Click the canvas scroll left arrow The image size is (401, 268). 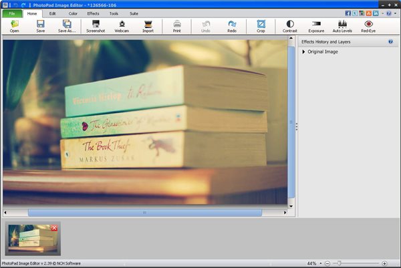coord(5,213)
